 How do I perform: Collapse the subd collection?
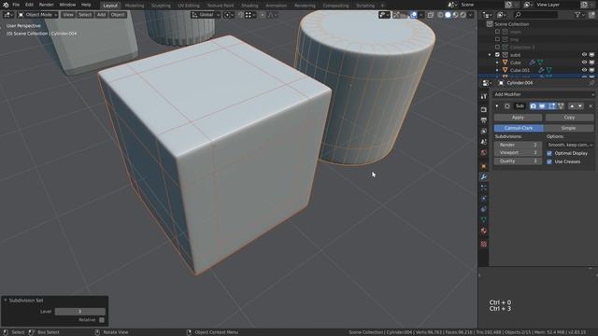click(x=490, y=55)
